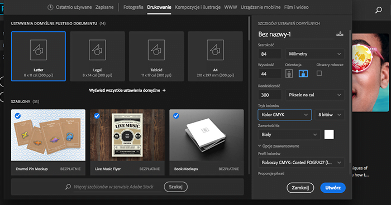391x205 pixels.
Task: Click 'BEZPŁATNIE' label on Enamel Pin Mockup
Action: click(x=70, y=169)
